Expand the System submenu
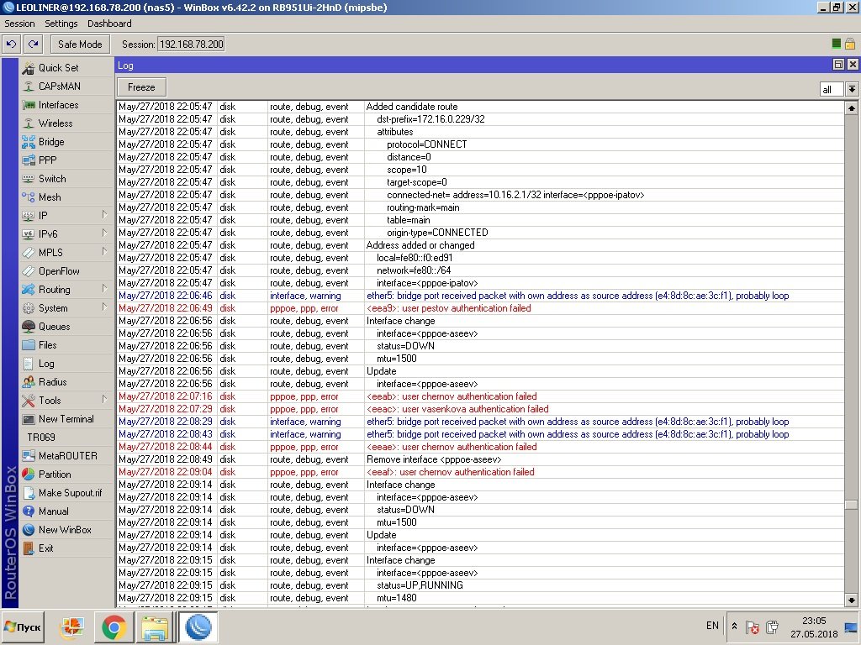The width and height of the screenshot is (861, 645). coord(104,308)
